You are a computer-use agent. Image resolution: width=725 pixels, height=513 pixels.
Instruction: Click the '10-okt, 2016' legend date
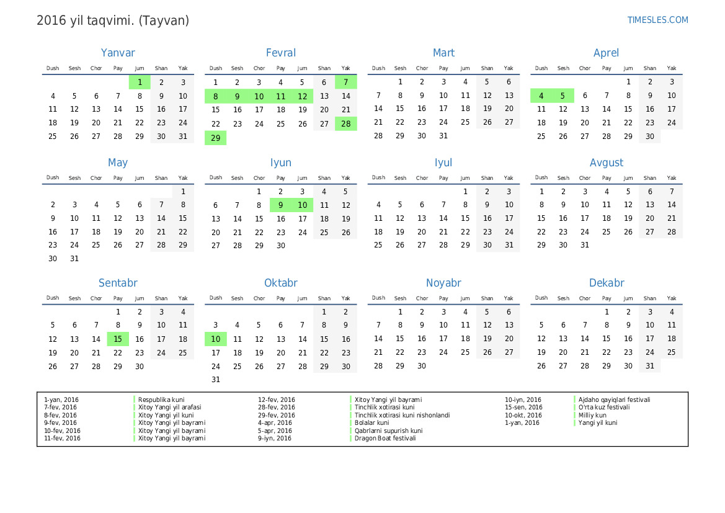523,416
